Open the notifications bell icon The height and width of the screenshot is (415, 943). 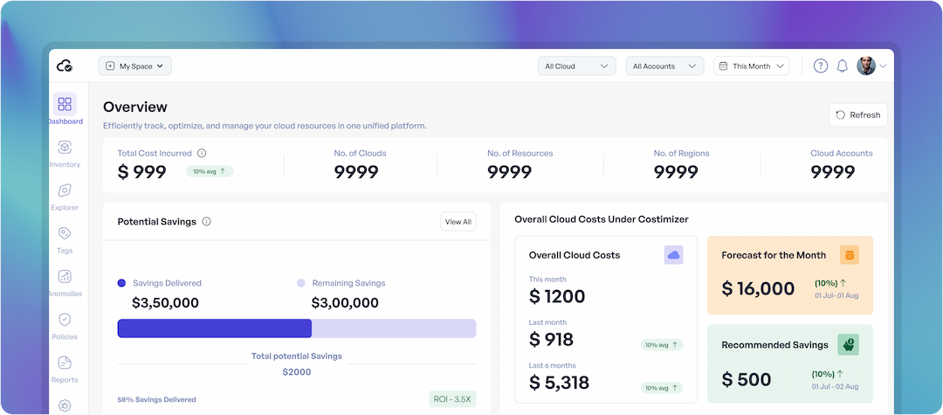(843, 66)
